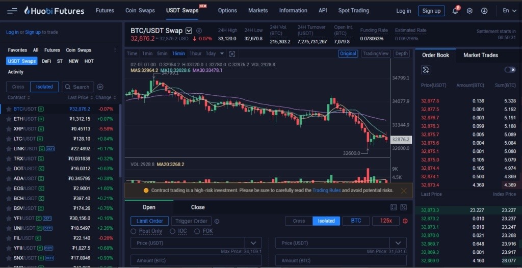Expand more chart time intervals arrow
This screenshot has width=522, height=268.
[x=222, y=53]
